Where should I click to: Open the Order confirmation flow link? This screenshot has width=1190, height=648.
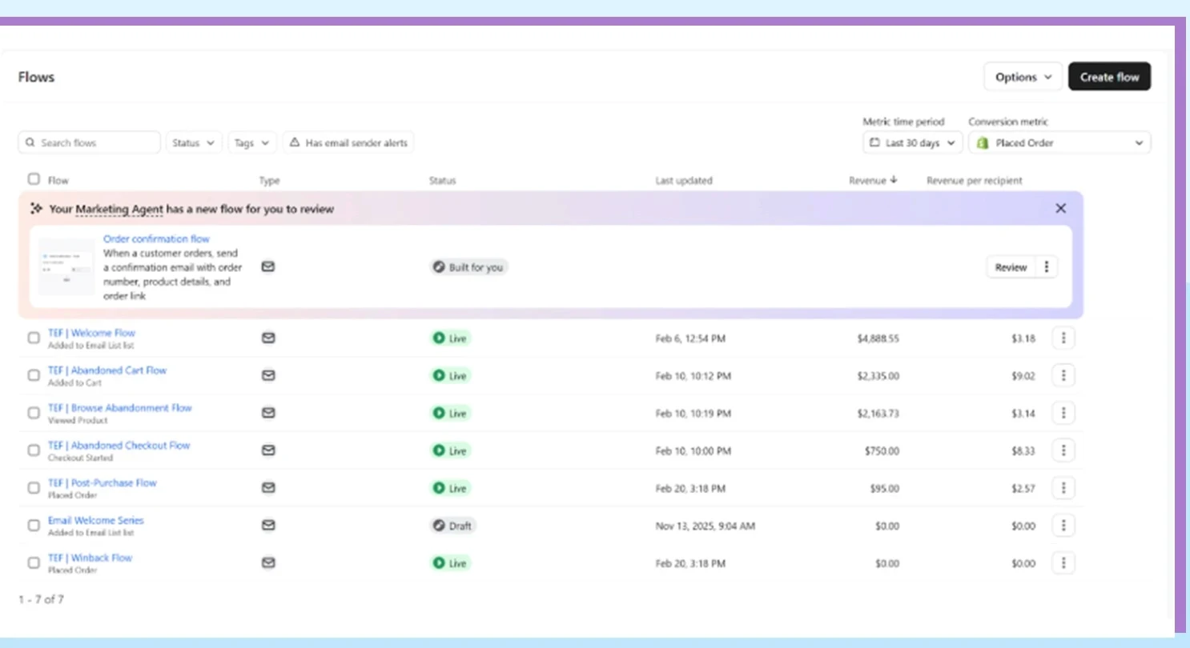(x=156, y=238)
